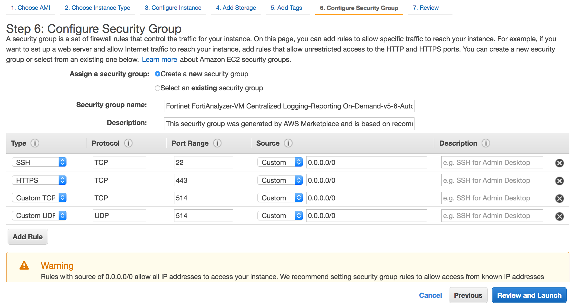Open the SSH type dropdown
Screen dimensions: 574x307
pos(39,162)
